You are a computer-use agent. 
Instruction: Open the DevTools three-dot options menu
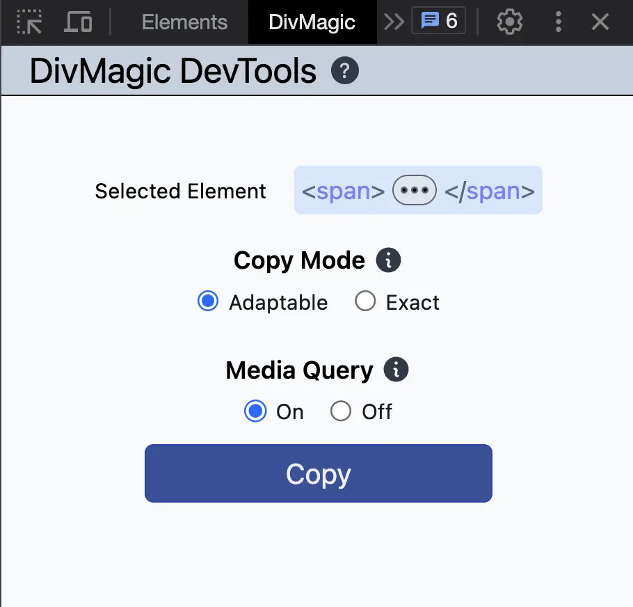(559, 22)
